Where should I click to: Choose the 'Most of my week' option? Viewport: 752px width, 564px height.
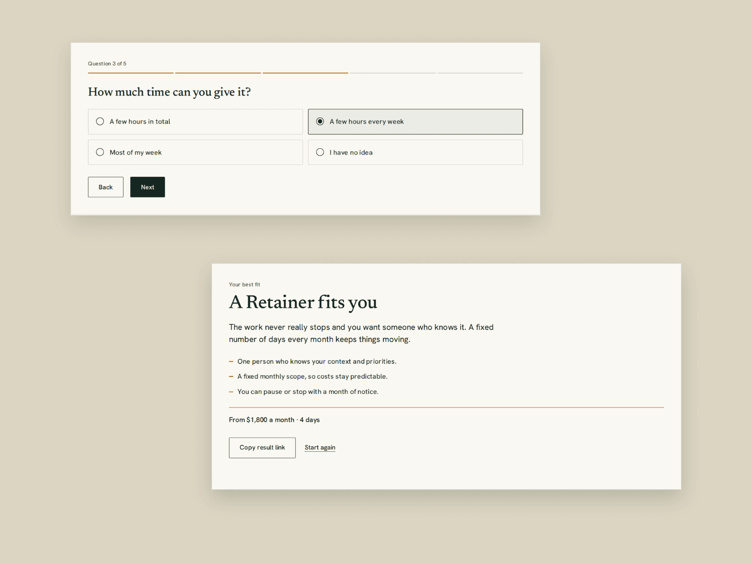[x=195, y=152]
